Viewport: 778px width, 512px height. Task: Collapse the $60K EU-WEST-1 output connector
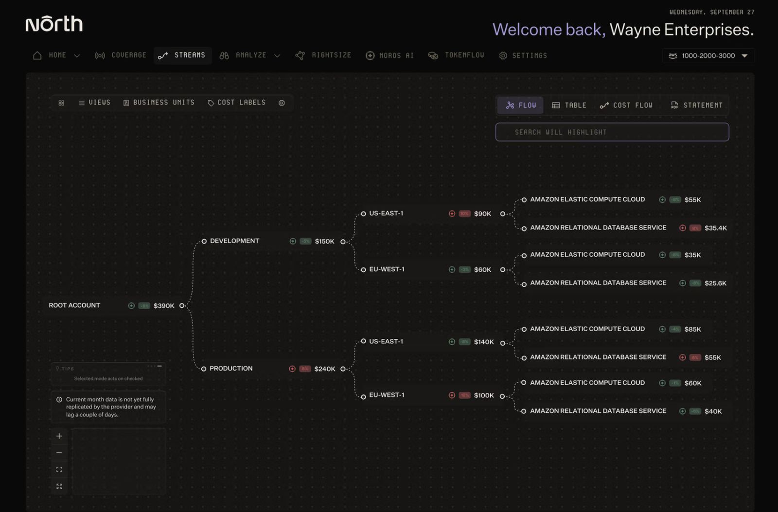point(502,270)
